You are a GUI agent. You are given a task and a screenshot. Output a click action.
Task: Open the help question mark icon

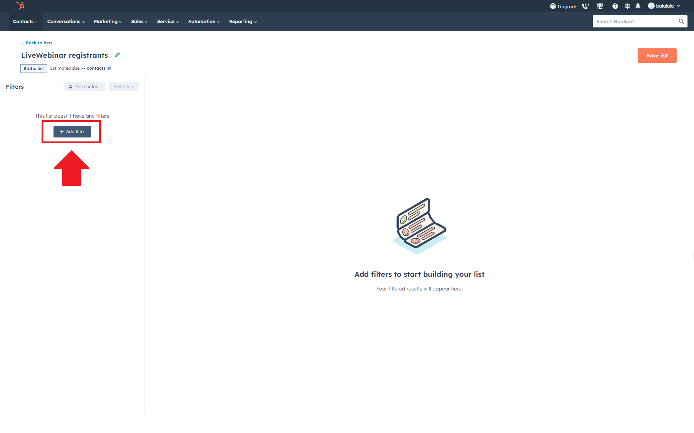click(x=615, y=6)
